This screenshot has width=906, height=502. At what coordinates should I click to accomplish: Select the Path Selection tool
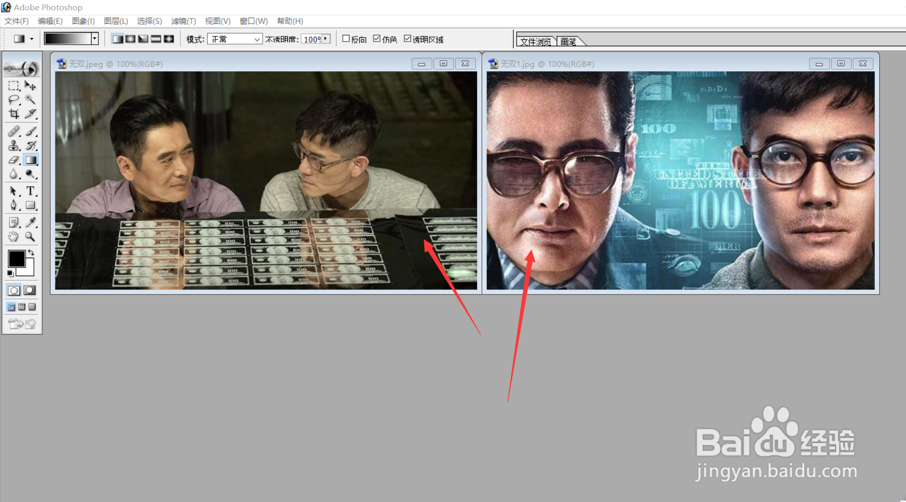(x=14, y=191)
